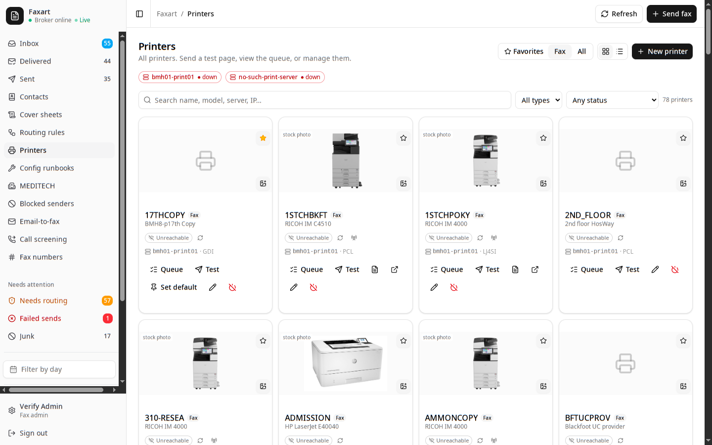The image size is (712, 445).
Task: Change image for 2ND_FLOOR card
Action: pos(683,183)
